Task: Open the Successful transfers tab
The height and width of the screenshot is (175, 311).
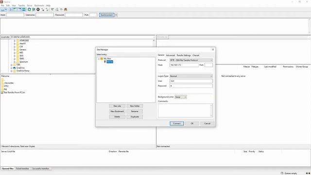Action: [41, 169]
